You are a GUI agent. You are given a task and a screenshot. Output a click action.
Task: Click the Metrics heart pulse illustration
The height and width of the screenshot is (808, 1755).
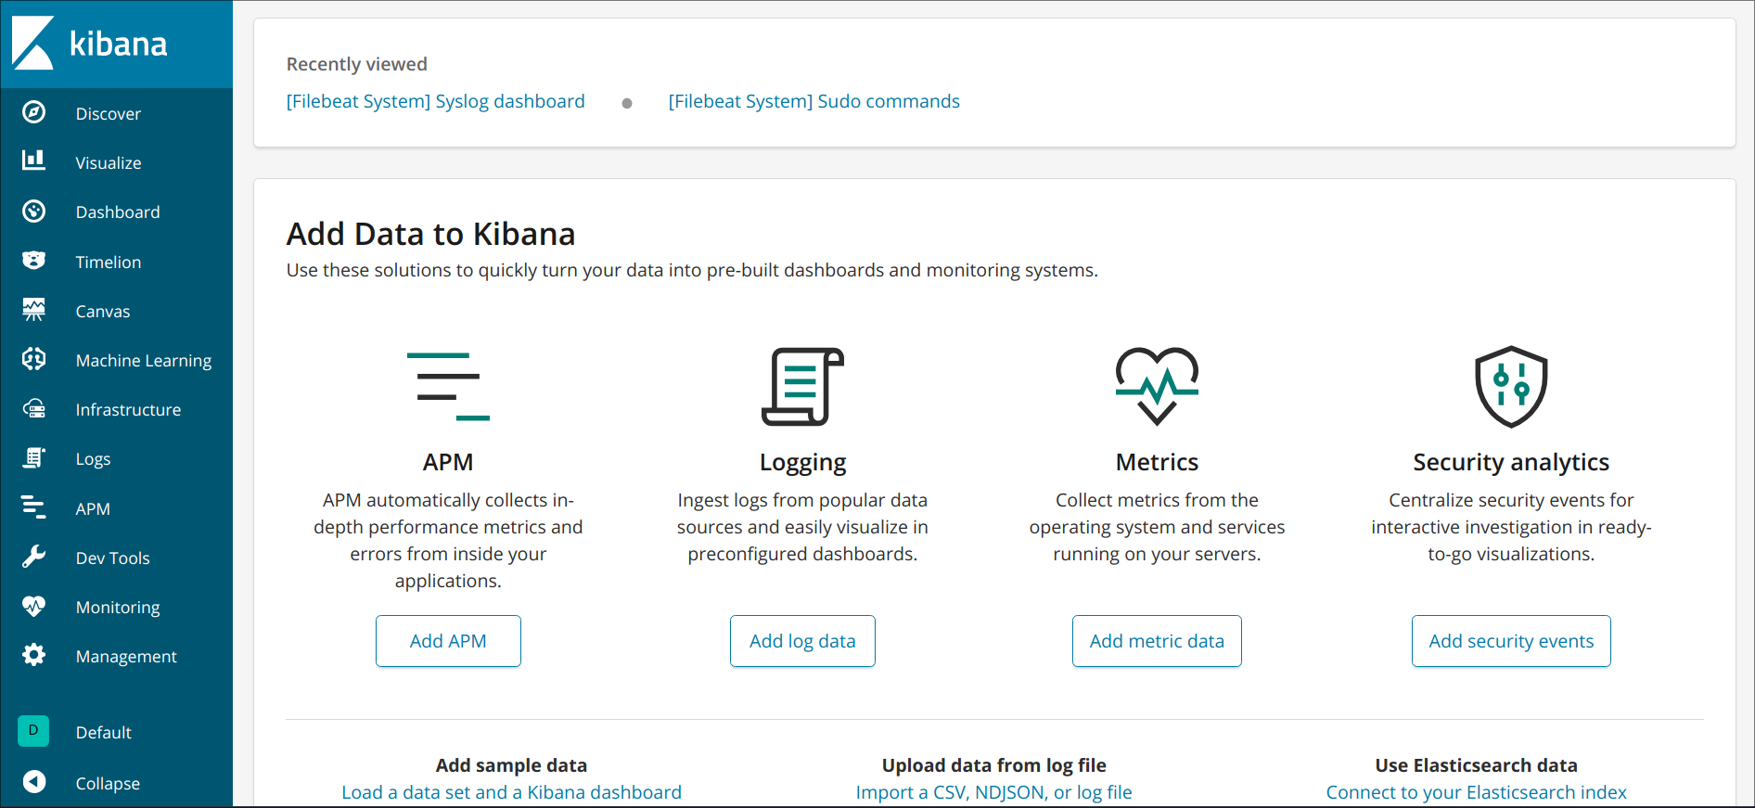point(1157,387)
